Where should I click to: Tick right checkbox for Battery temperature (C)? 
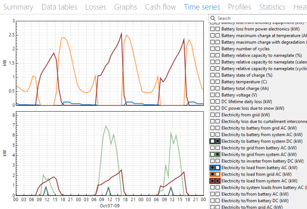pyautogui.click(x=218, y=82)
